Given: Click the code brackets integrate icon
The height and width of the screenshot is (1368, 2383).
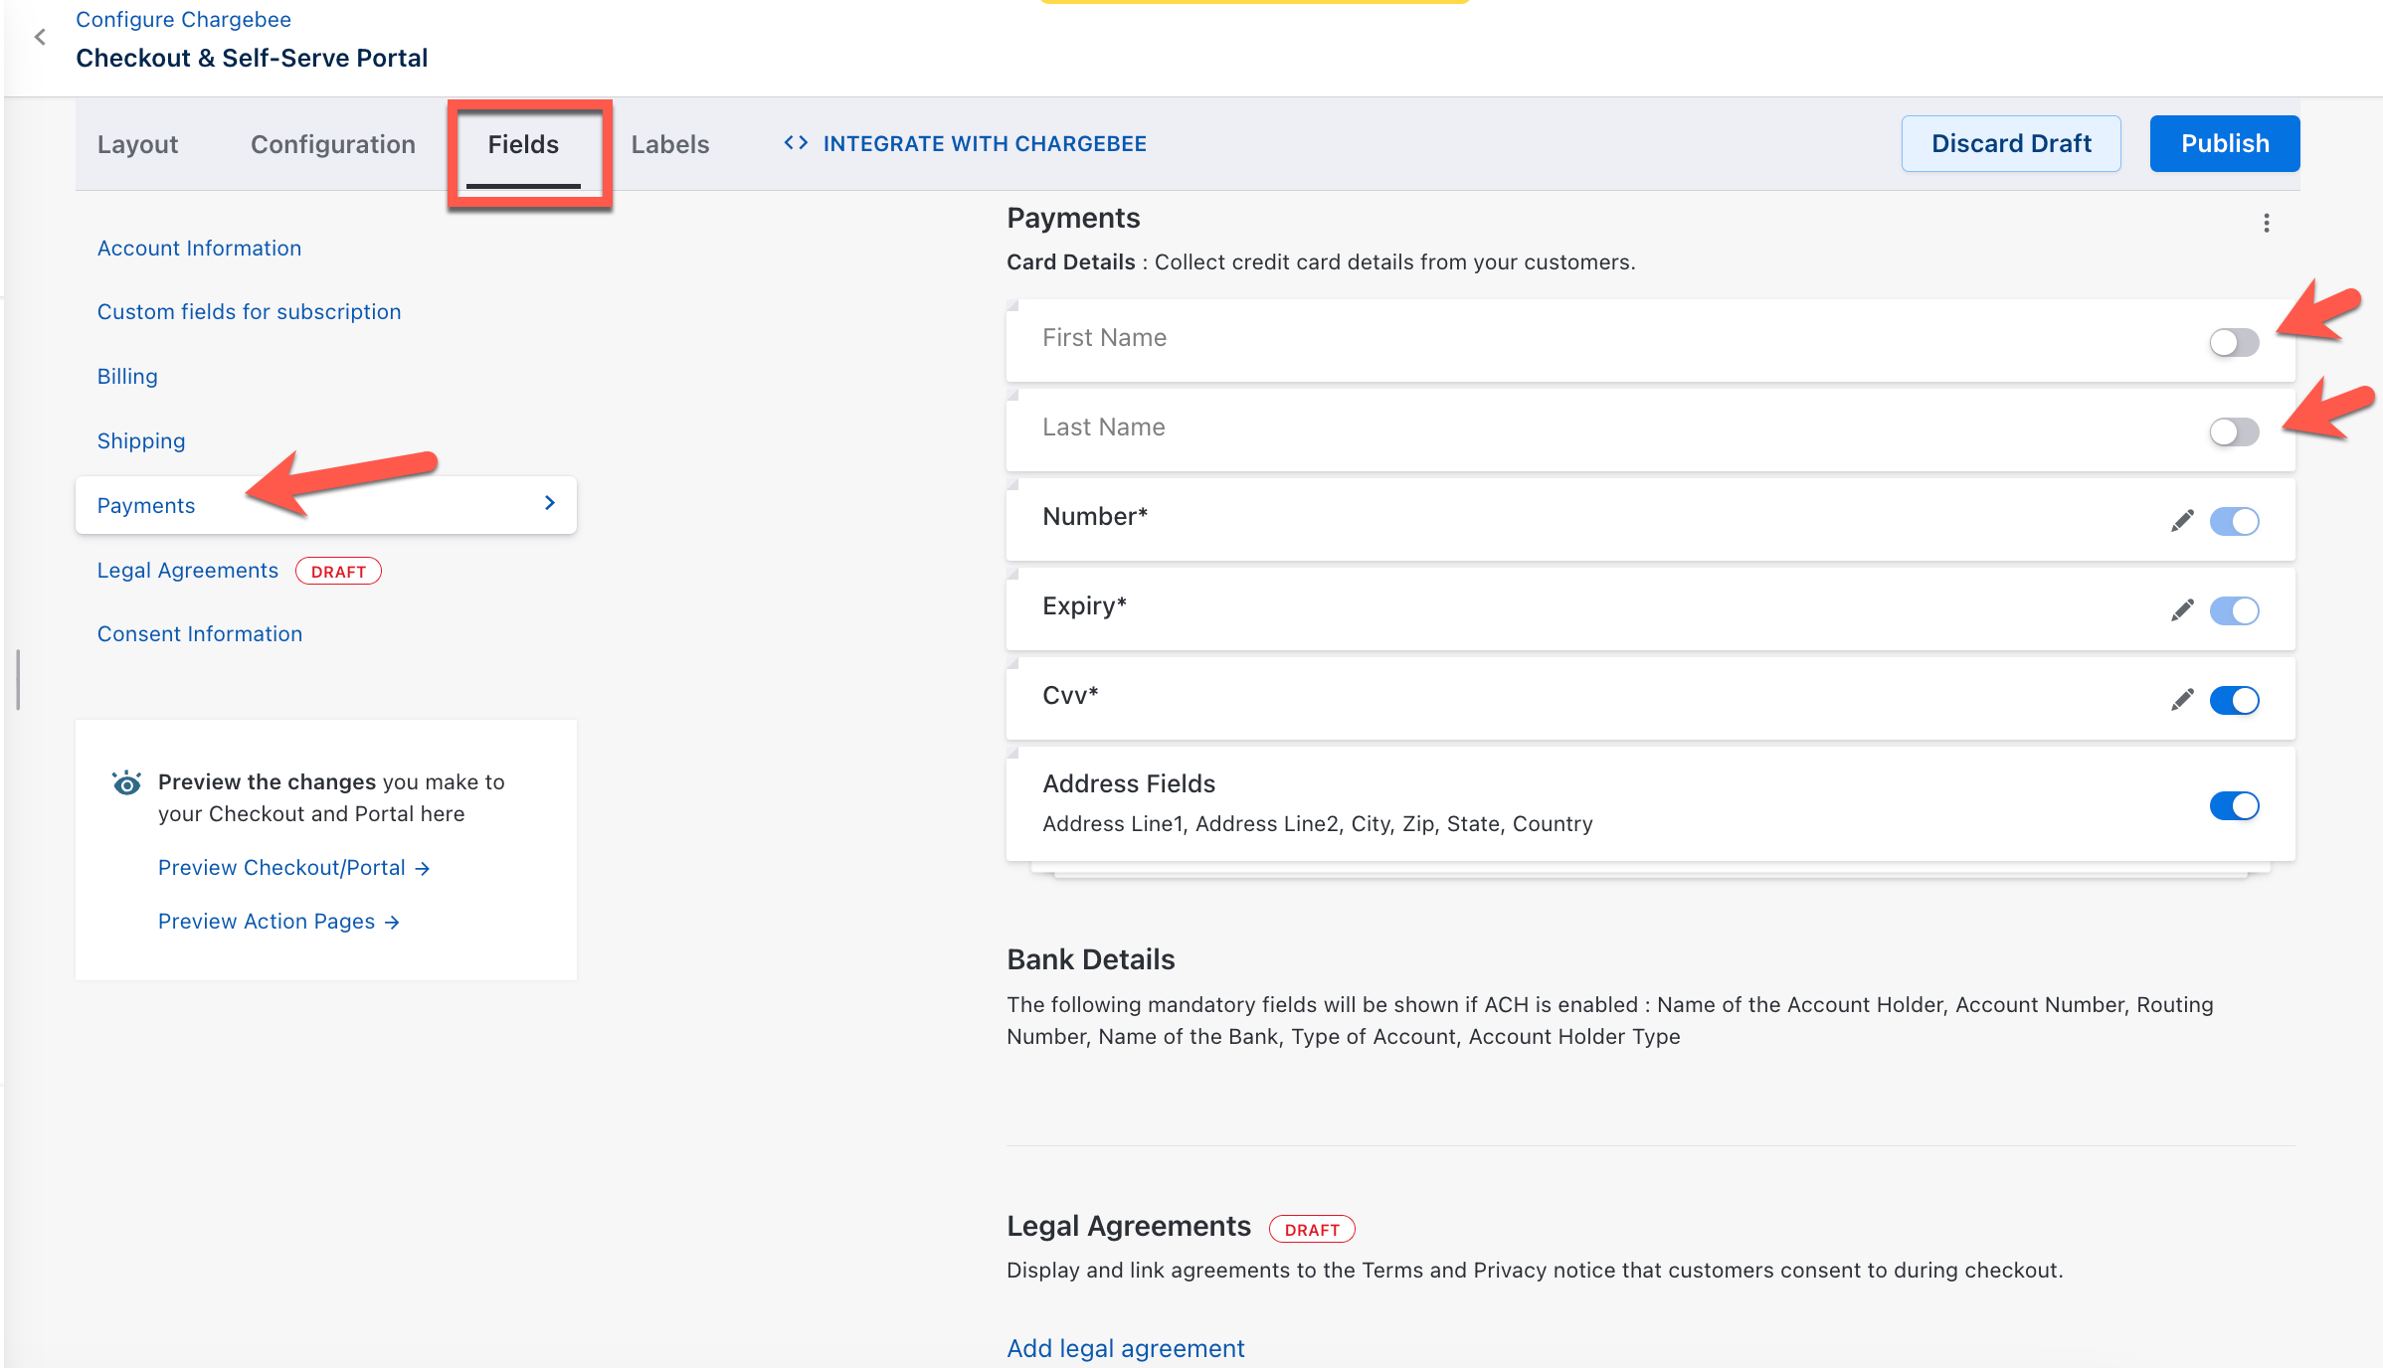Looking at the screenshot, I should [x=796, y=143].
